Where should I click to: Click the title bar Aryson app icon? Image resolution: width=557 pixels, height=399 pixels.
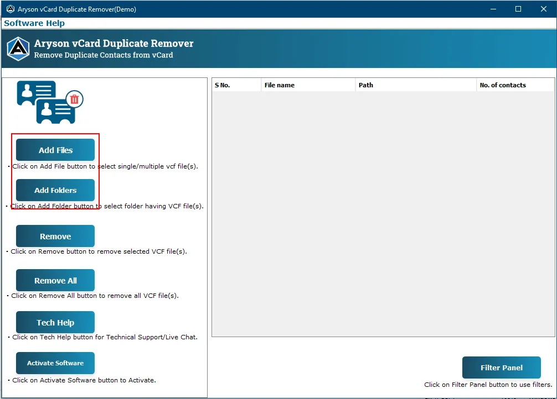[11, 9]
